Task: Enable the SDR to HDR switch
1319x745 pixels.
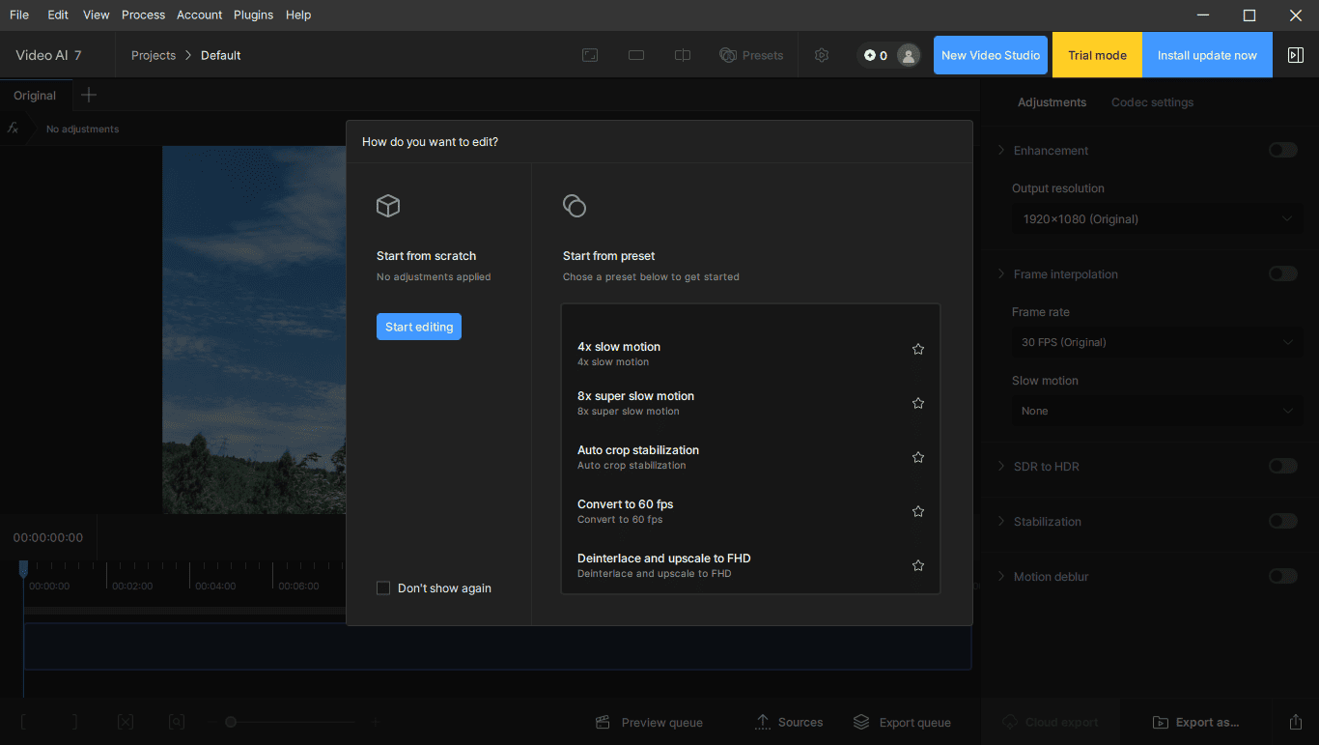Action: click(1283, 466)
